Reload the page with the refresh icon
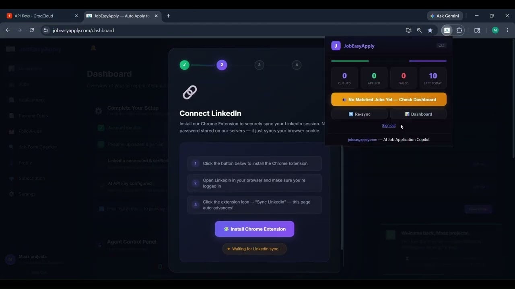The height and width of the screenshot is (289, 515). click(x=32, y=30)
